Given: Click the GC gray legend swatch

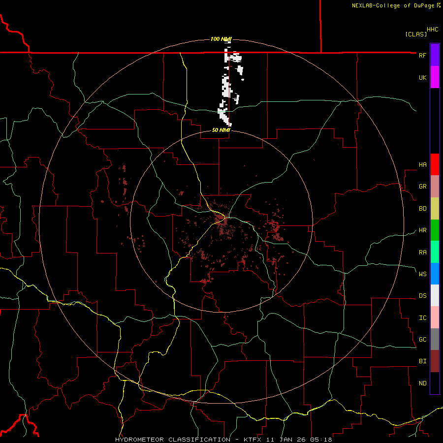Looking at the screenshot, I should 435,339.
